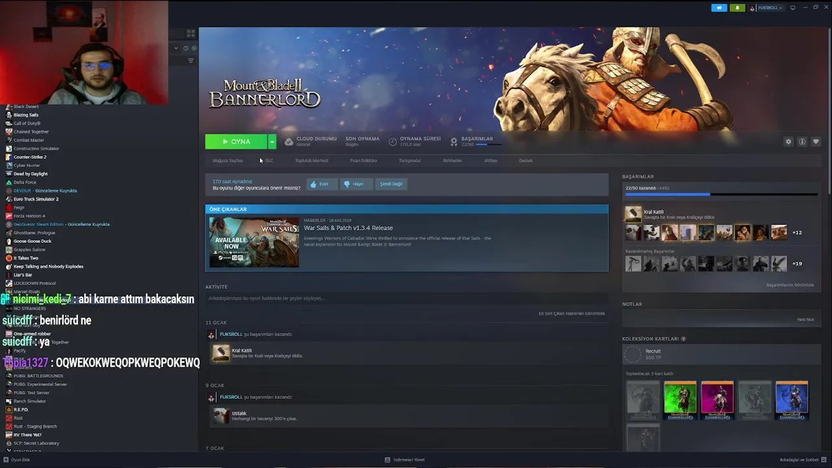832x468 pixels.
Task: Click Oyun Ekle at bottom left
Action: [17, 460]
